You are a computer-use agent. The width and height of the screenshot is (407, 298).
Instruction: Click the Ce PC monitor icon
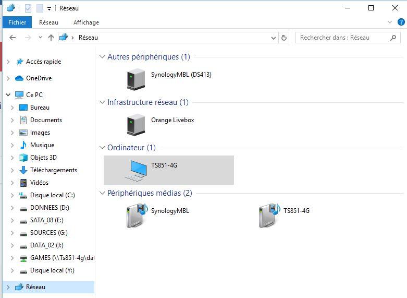19,95
